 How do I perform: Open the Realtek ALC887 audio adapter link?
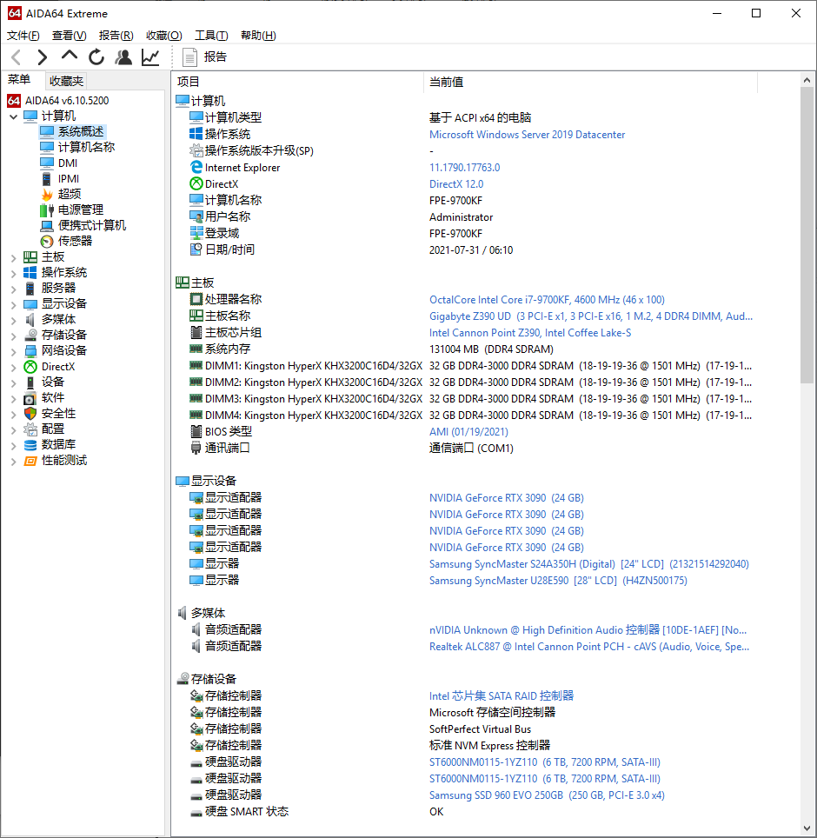tap(588, 647)
